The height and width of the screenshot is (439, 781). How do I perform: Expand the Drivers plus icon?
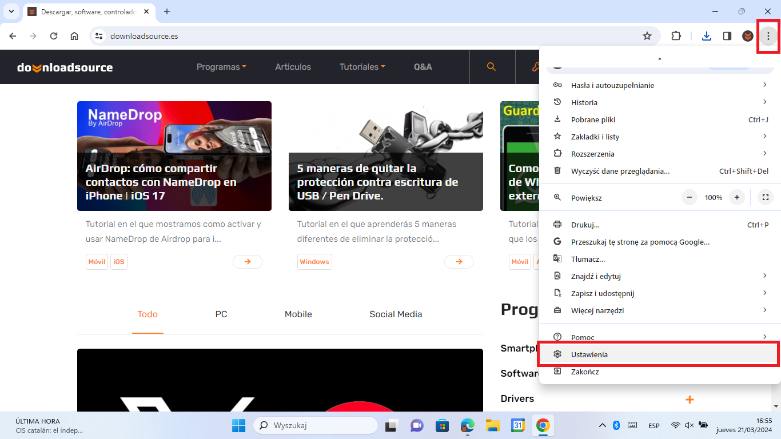(x=690, y=399)
